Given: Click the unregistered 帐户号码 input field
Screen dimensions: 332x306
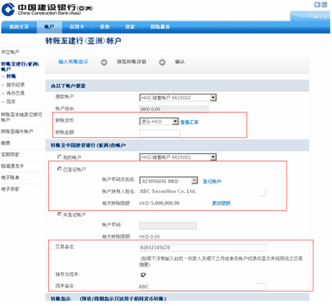Looking at the screenshot, I should (168, 226).
